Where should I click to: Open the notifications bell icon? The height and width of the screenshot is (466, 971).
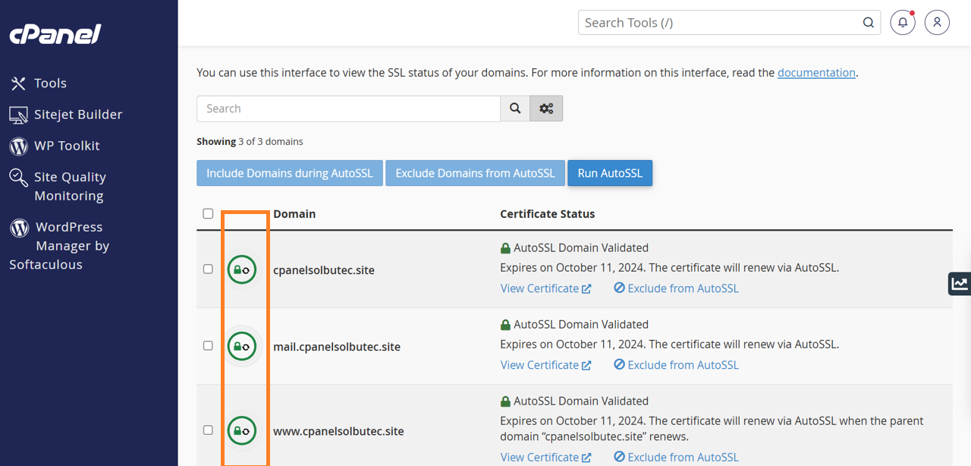[x=903, y=23]
